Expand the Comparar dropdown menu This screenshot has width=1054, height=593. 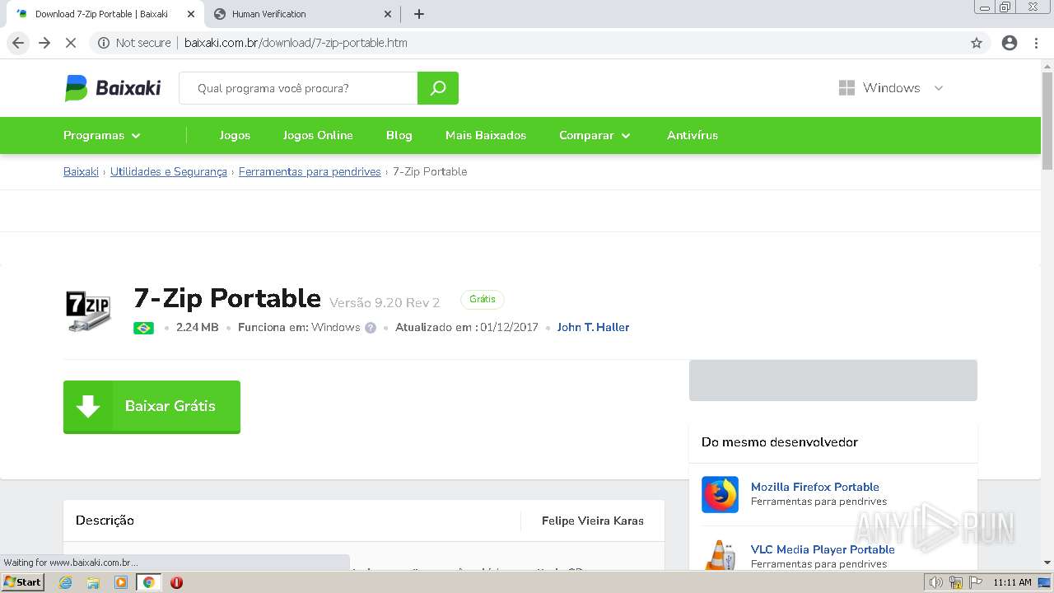pyautogui.click(x=595, y=135)
